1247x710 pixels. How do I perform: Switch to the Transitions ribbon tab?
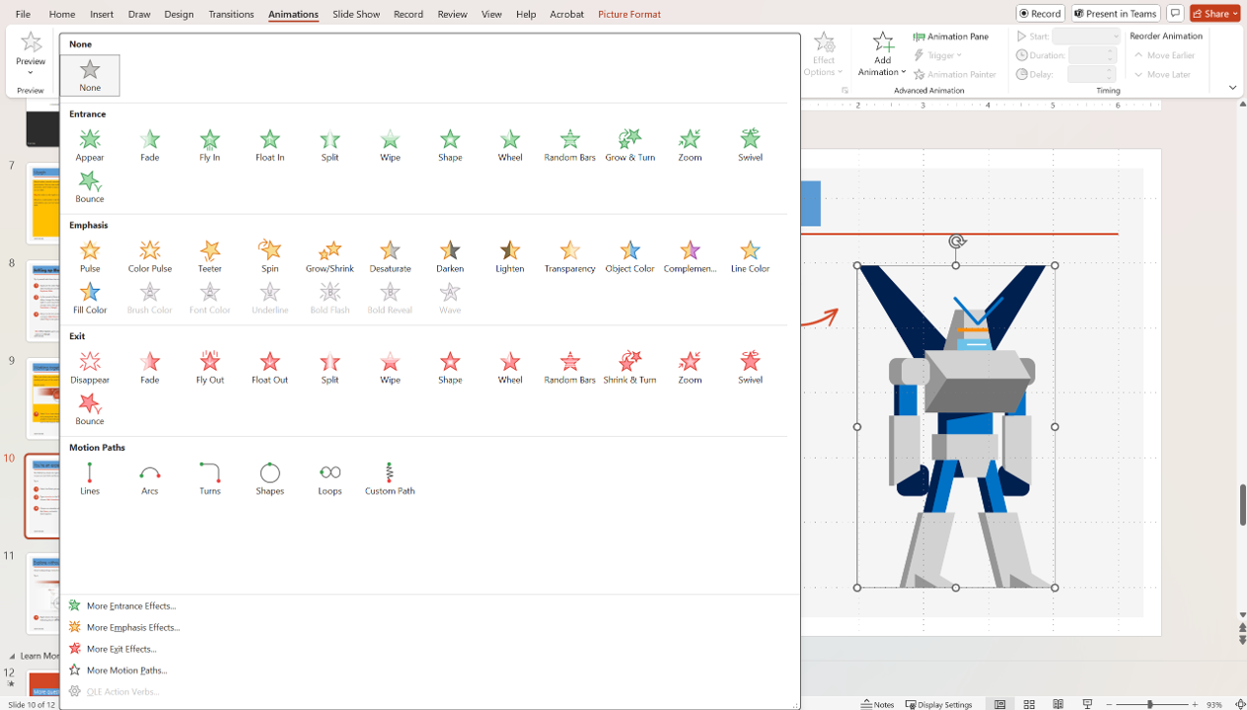click(231, 15)
